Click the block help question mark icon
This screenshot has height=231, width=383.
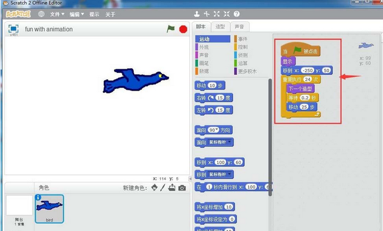(236, 14)
